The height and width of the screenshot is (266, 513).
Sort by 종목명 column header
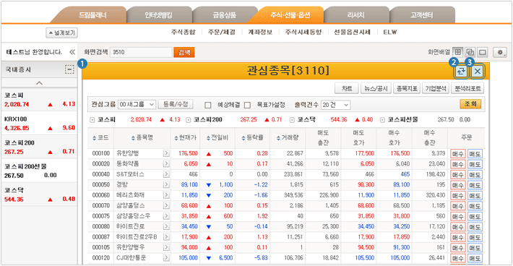(x=142, y=138)
